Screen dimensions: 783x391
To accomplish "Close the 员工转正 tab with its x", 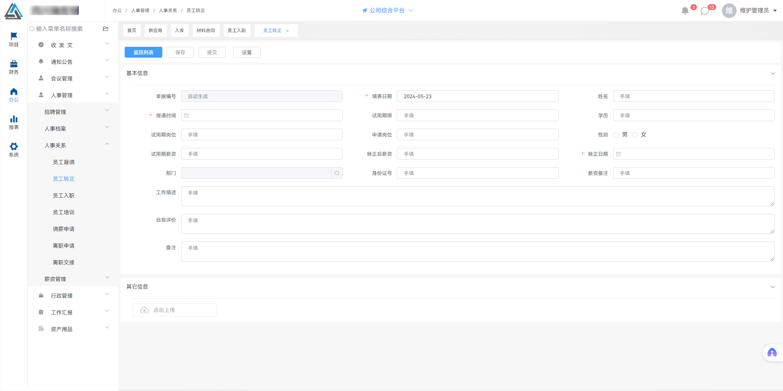I will pyautogui.click(x=287, y=31).
